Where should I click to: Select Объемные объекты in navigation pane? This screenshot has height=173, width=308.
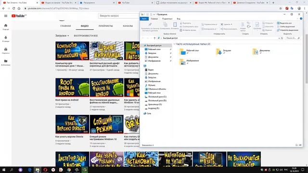tap(156, 89)
